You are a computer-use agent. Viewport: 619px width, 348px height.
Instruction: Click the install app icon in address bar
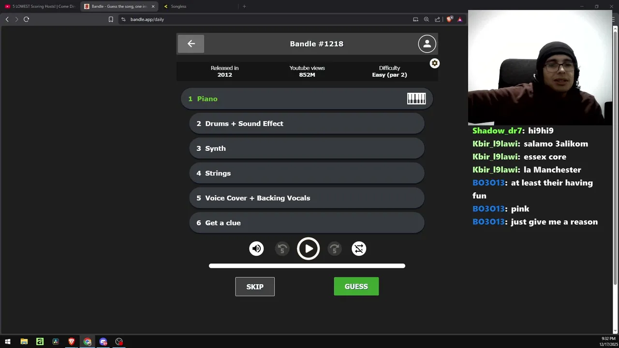(415, 19)
